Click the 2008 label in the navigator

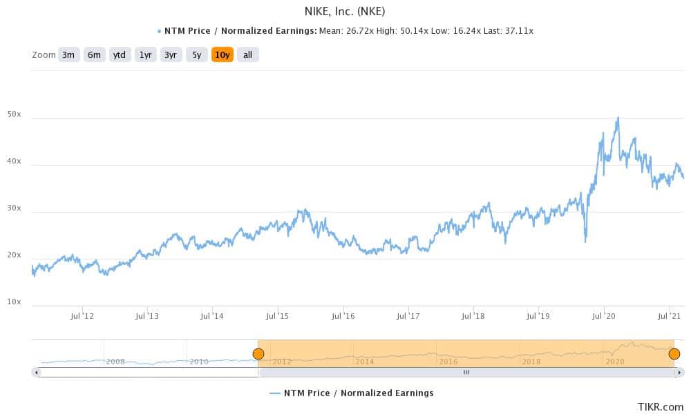115,362
